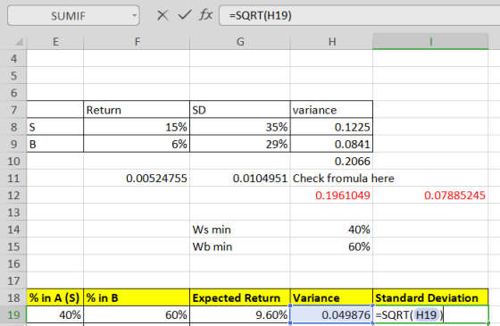Select the 29% SD cell

pyautogui.click(x=240, y=144)
